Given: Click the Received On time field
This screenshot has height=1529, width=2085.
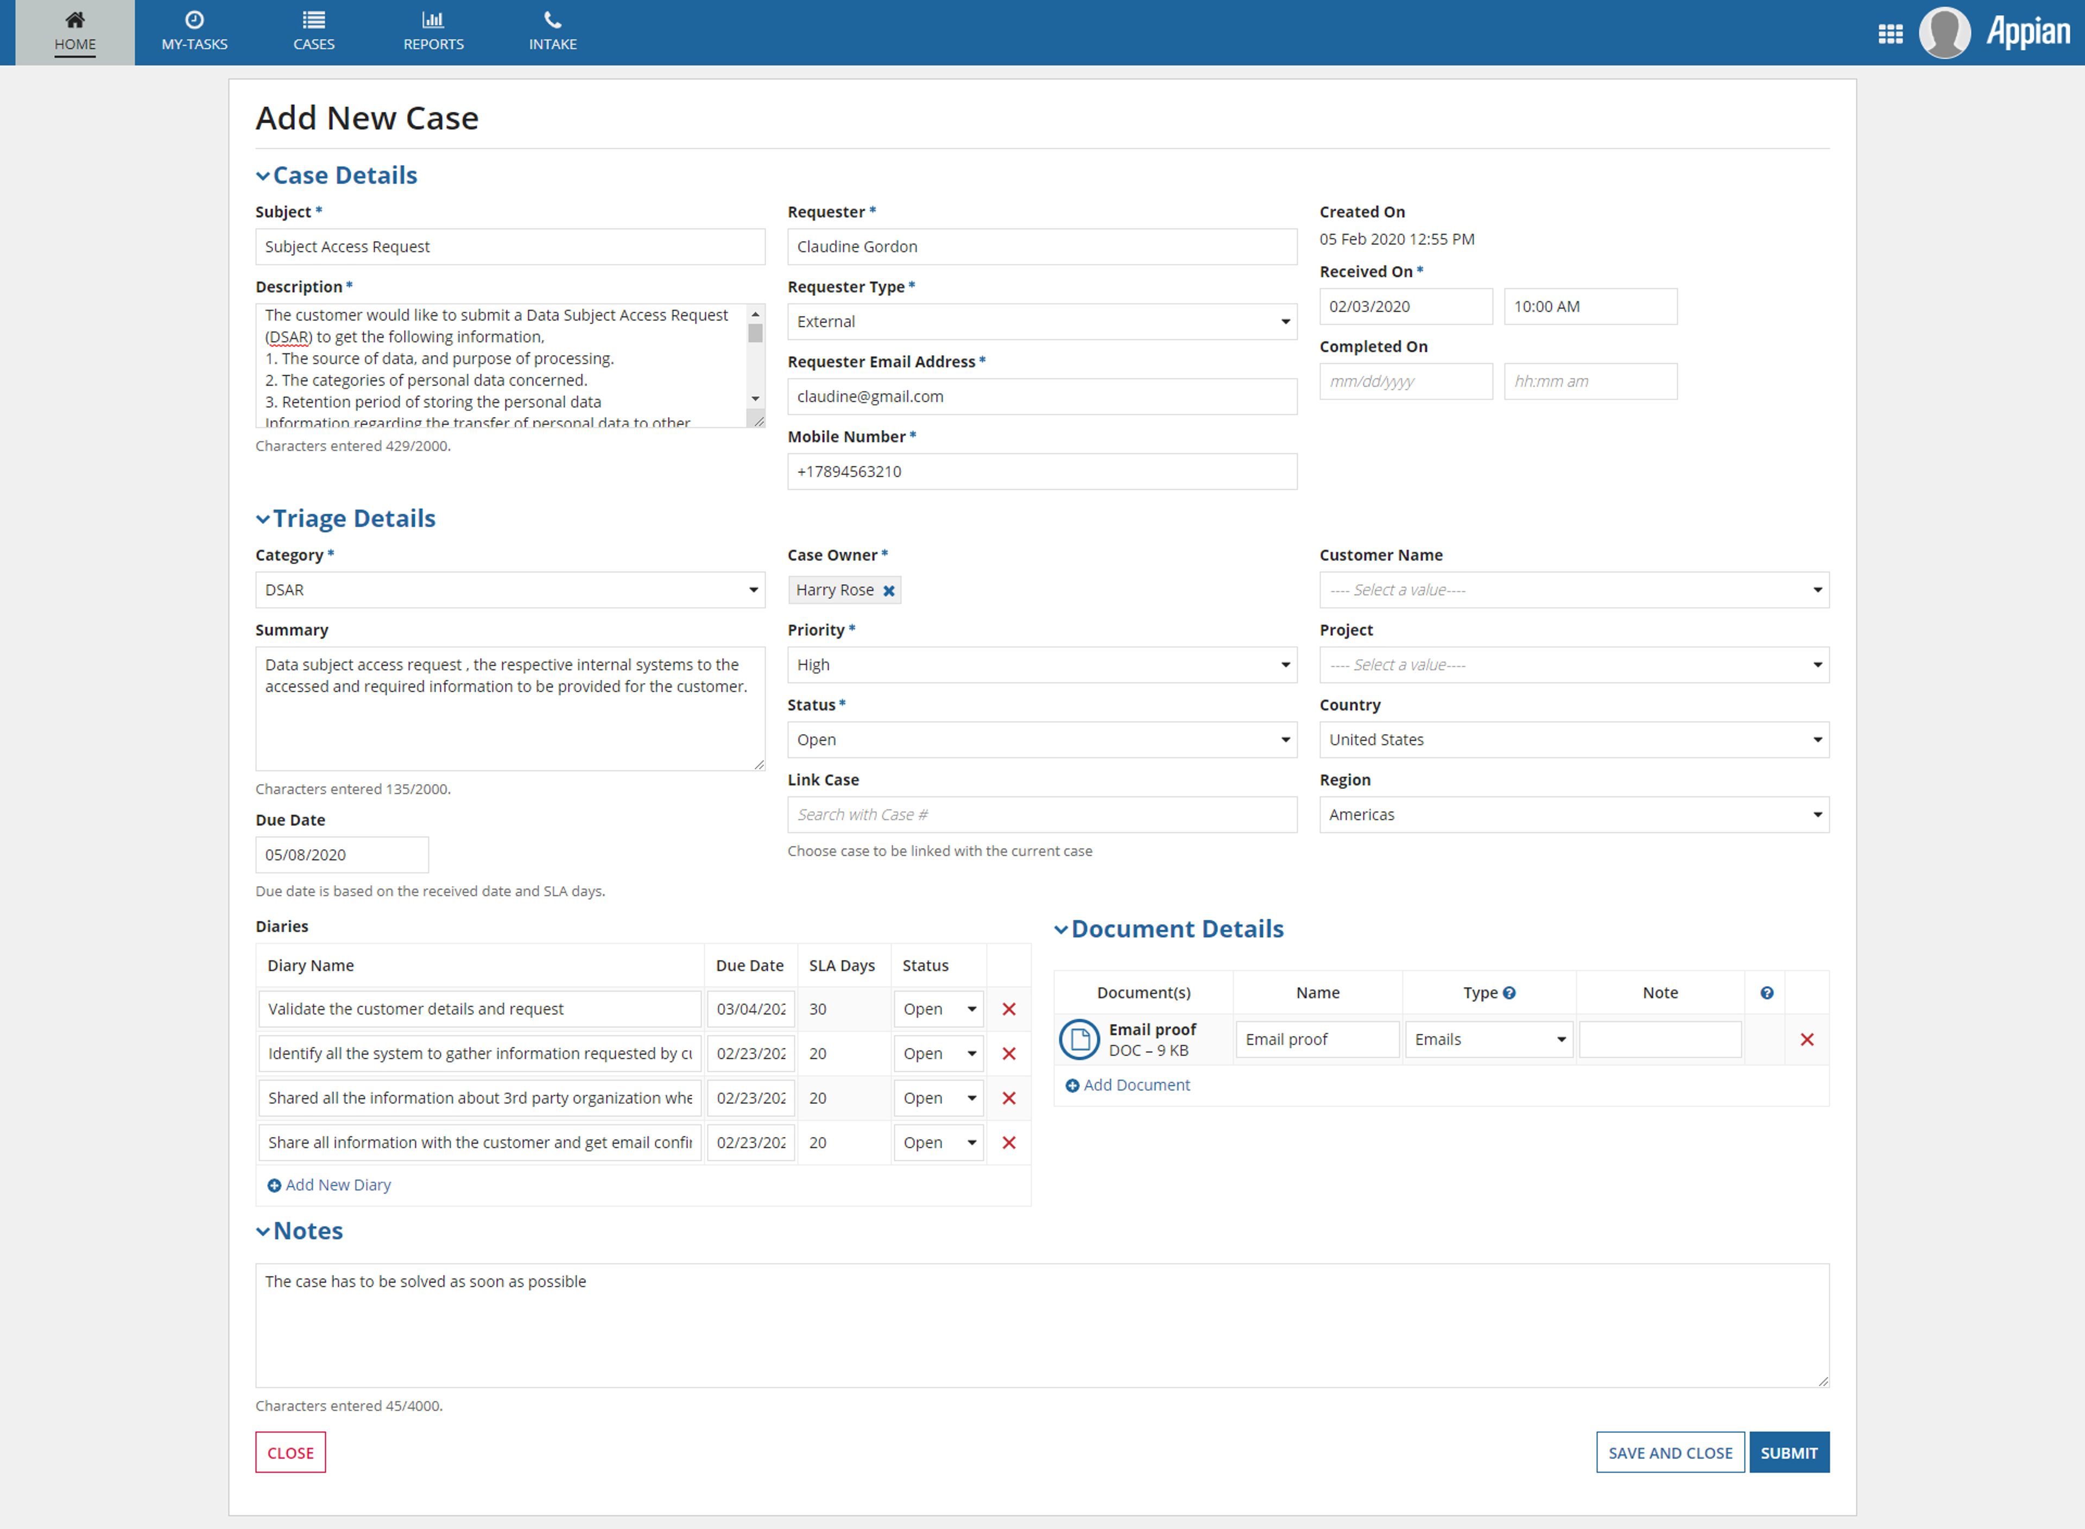Looking at the screenshot, I should click(x=1590, y=306).
